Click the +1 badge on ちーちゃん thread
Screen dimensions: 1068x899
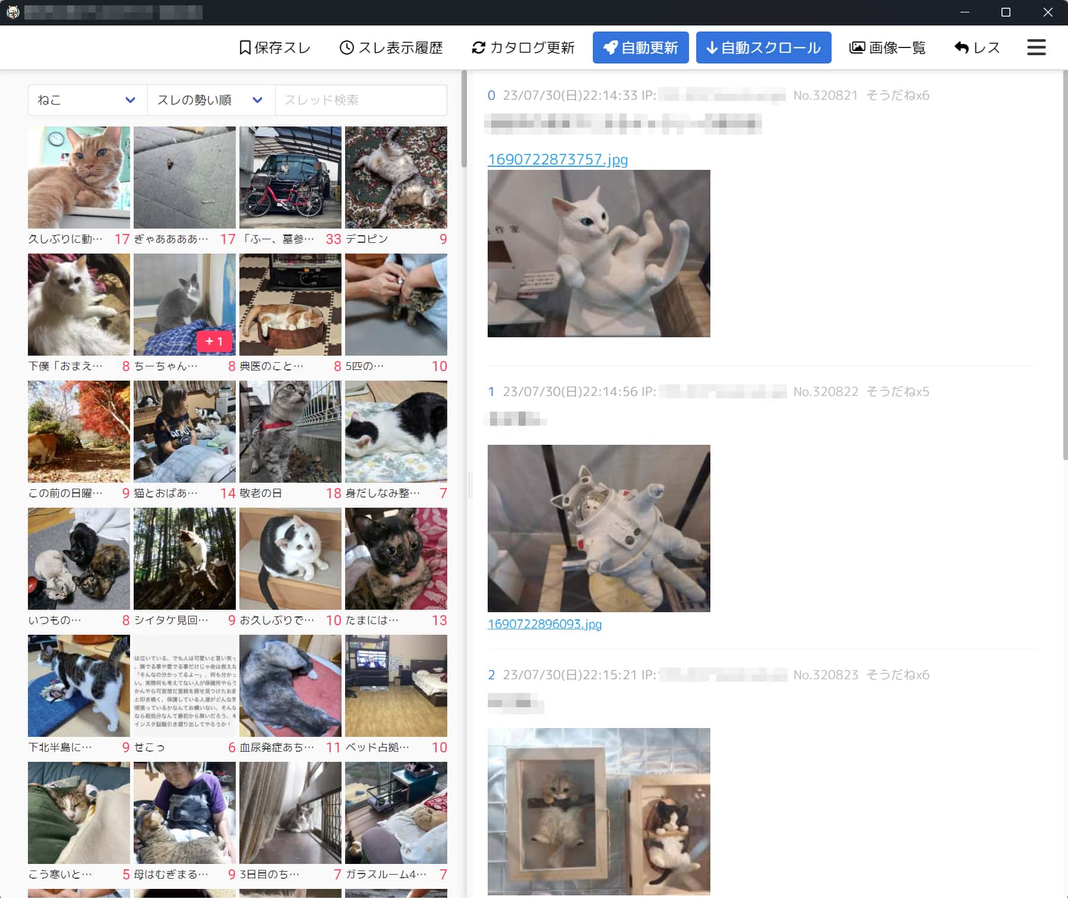point(214,341)
